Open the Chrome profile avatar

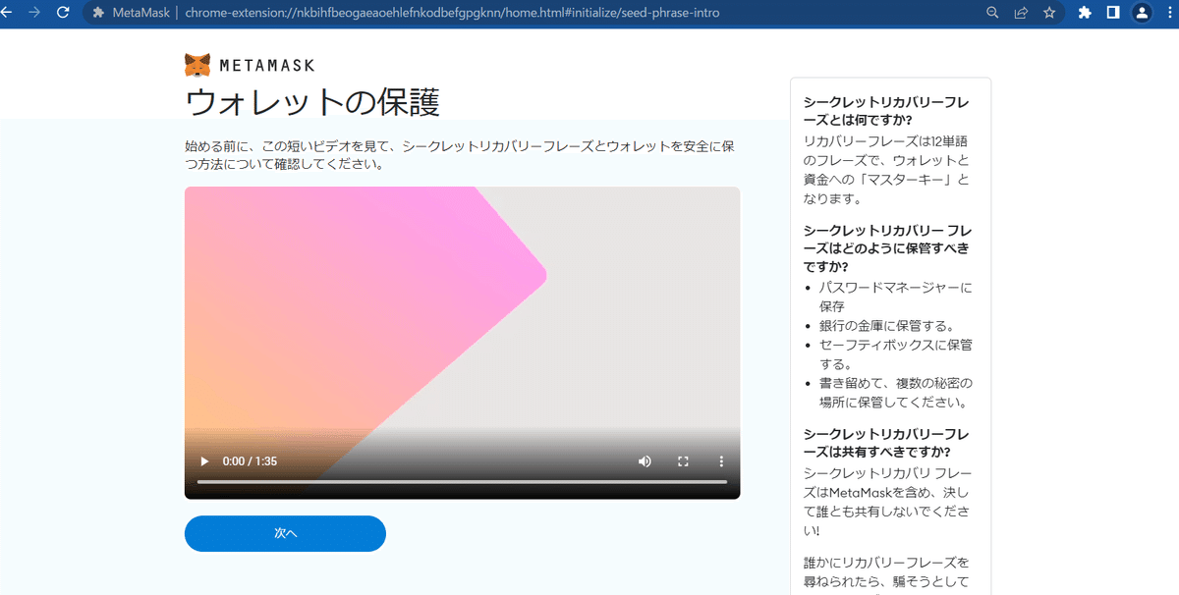[x=1142, y=13]
